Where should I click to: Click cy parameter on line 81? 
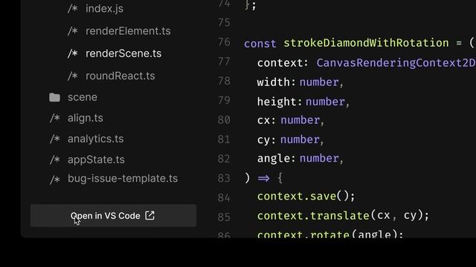(264, 140)
